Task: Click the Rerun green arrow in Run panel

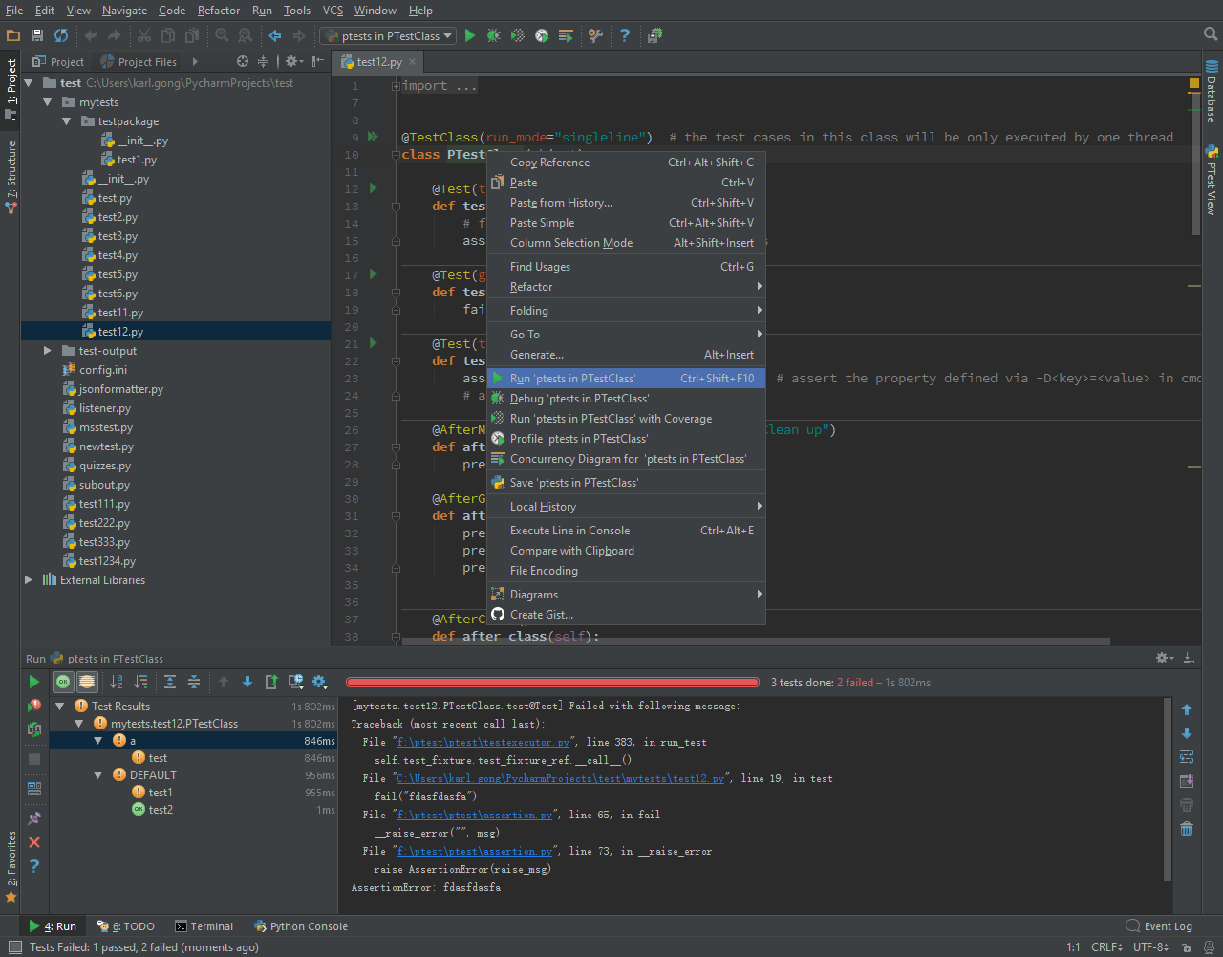Action: click(x=34, y=682)
